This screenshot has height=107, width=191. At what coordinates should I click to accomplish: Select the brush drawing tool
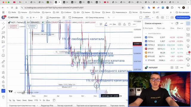click(x=3, y=46)
